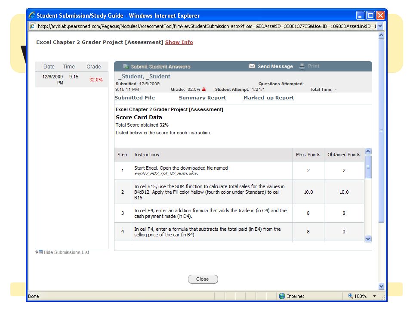This screenshot has width=413, height=310.
Task: Click obtained points 10.0 for step 2
Action: point(344,192)
